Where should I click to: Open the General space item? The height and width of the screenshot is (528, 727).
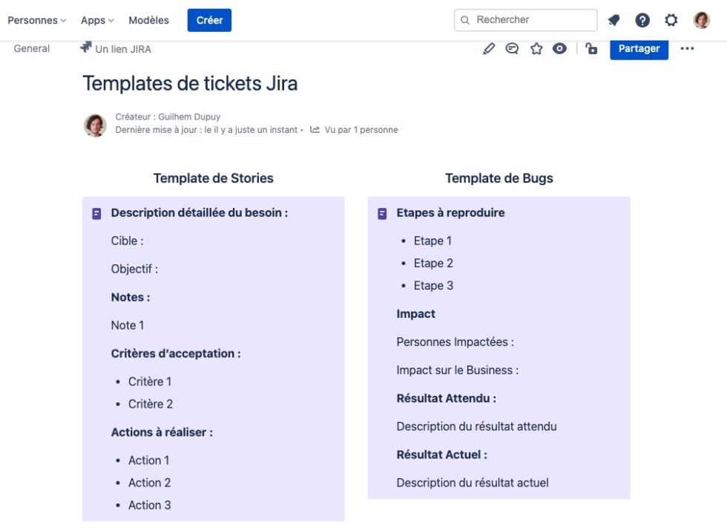click(x=31, y=48)
